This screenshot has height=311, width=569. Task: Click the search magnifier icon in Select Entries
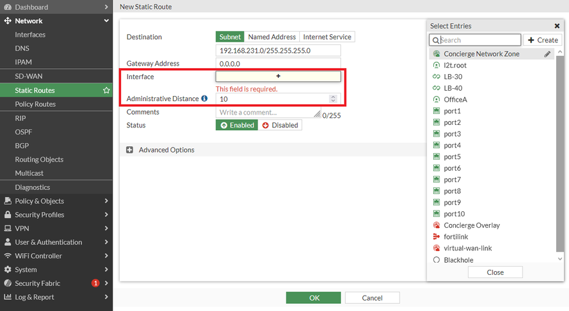[x=436, y=40]
